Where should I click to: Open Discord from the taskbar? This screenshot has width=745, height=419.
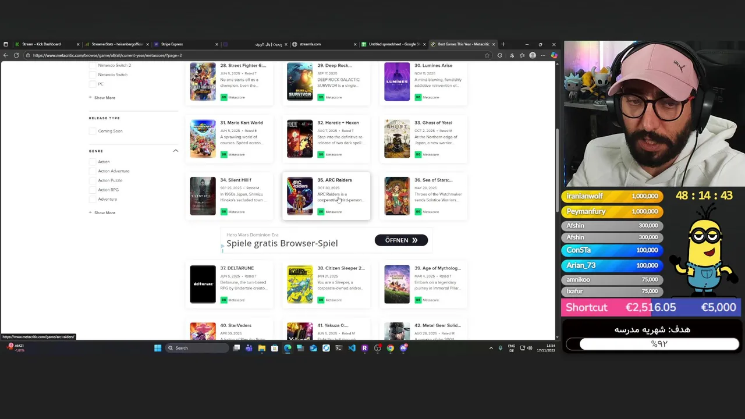tap(403, 348)
